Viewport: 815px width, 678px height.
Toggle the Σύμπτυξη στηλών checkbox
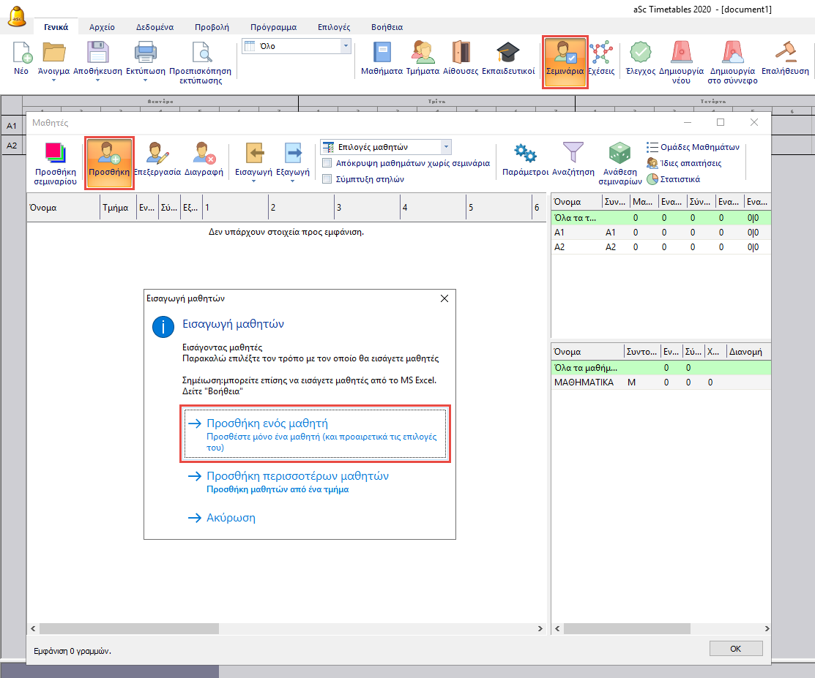(327, 179)
